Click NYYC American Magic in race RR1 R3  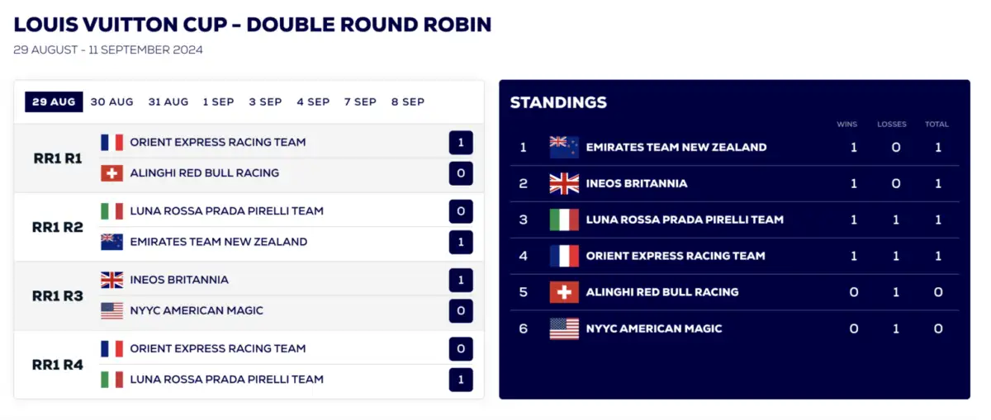tap(197, 311)
